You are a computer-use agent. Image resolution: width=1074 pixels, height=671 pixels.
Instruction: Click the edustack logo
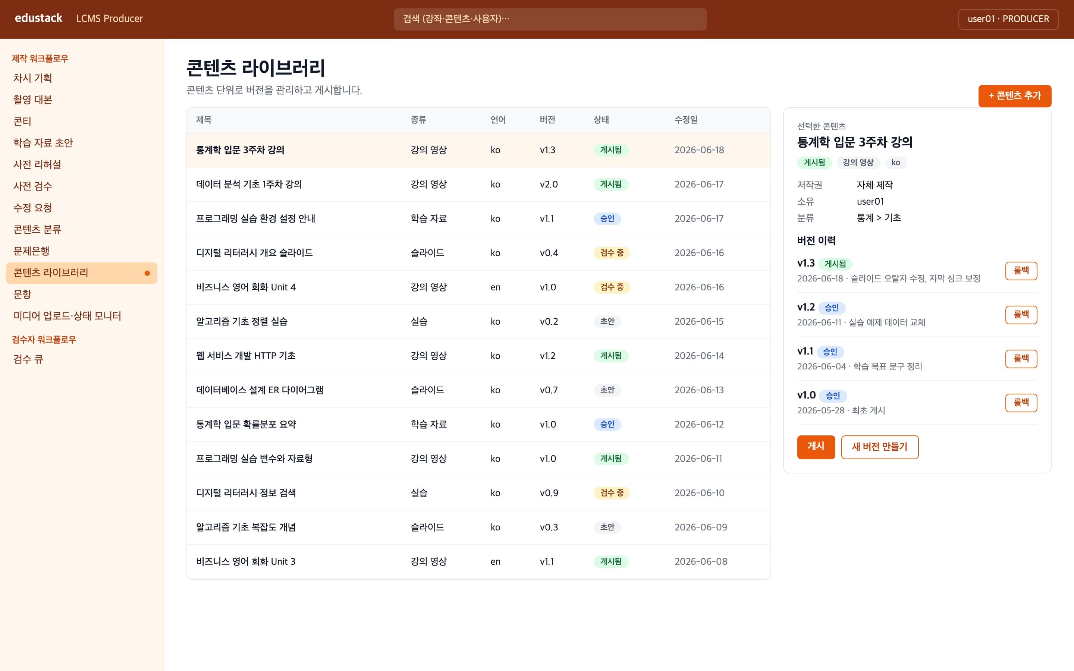39,18
